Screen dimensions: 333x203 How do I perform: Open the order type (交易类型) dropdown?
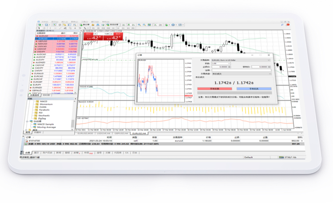[270, 74]
